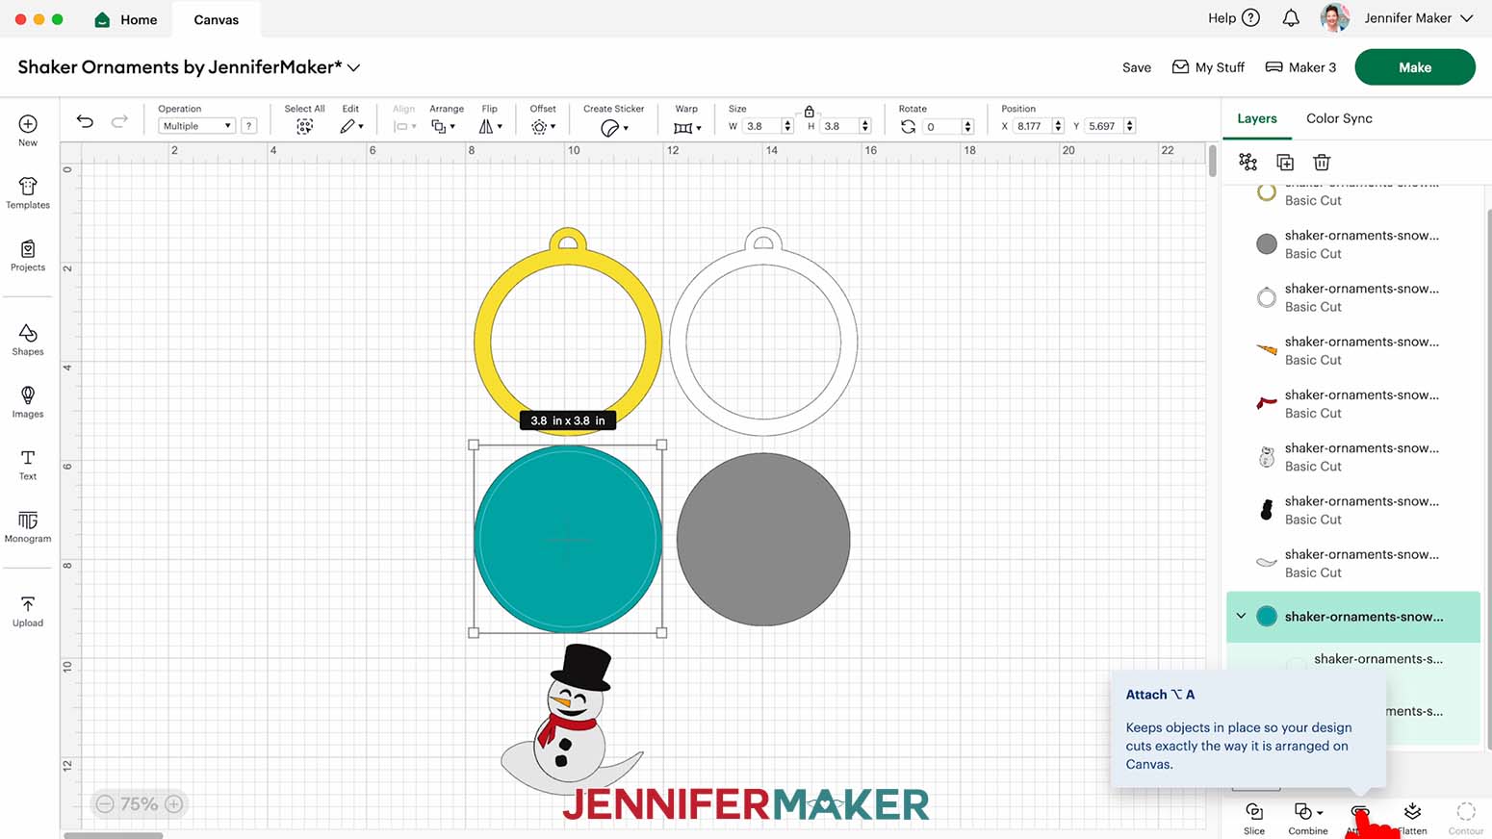The width and height of the screenshot is (1492, 839).
Task: Open the Operation dropdown showing Multiple
Action: (196, 126)
